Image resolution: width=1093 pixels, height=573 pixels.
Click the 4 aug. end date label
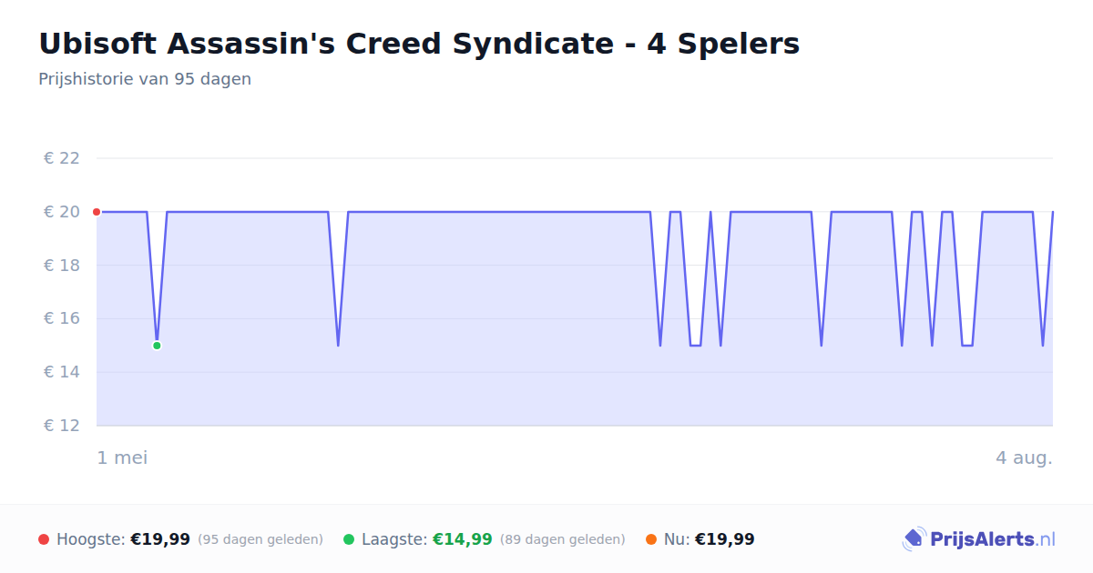(x=1024, y=457)
